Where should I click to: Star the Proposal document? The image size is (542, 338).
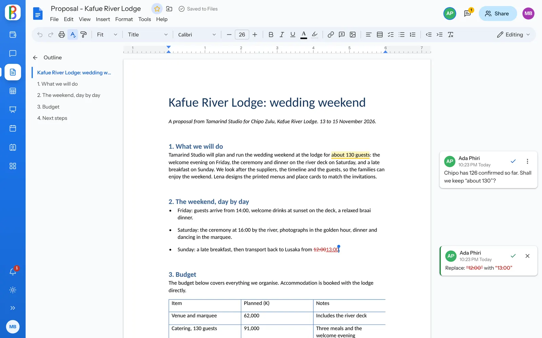[x=157, y=9]
